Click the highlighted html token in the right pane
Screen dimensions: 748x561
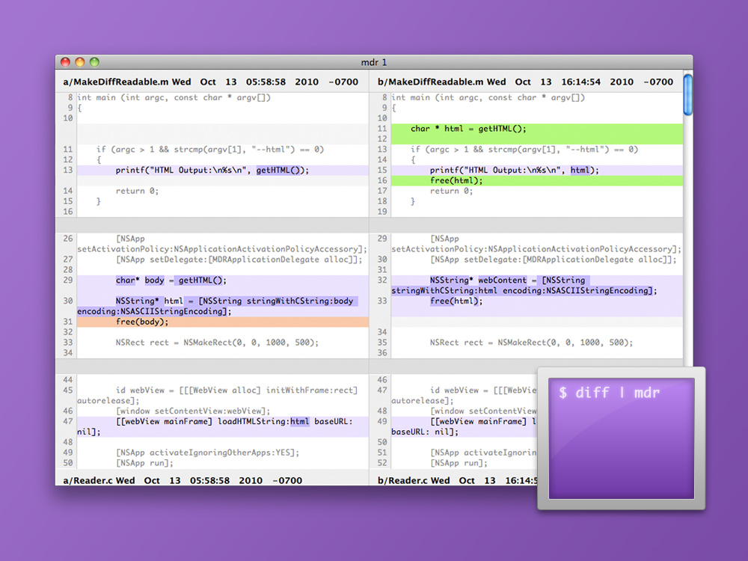(x=580, y=170)
